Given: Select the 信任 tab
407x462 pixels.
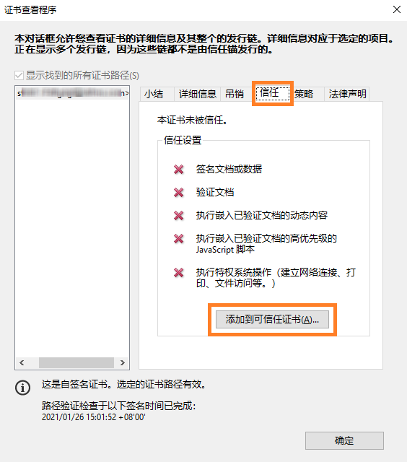Looking at the screenshot, I should [272, 93].
